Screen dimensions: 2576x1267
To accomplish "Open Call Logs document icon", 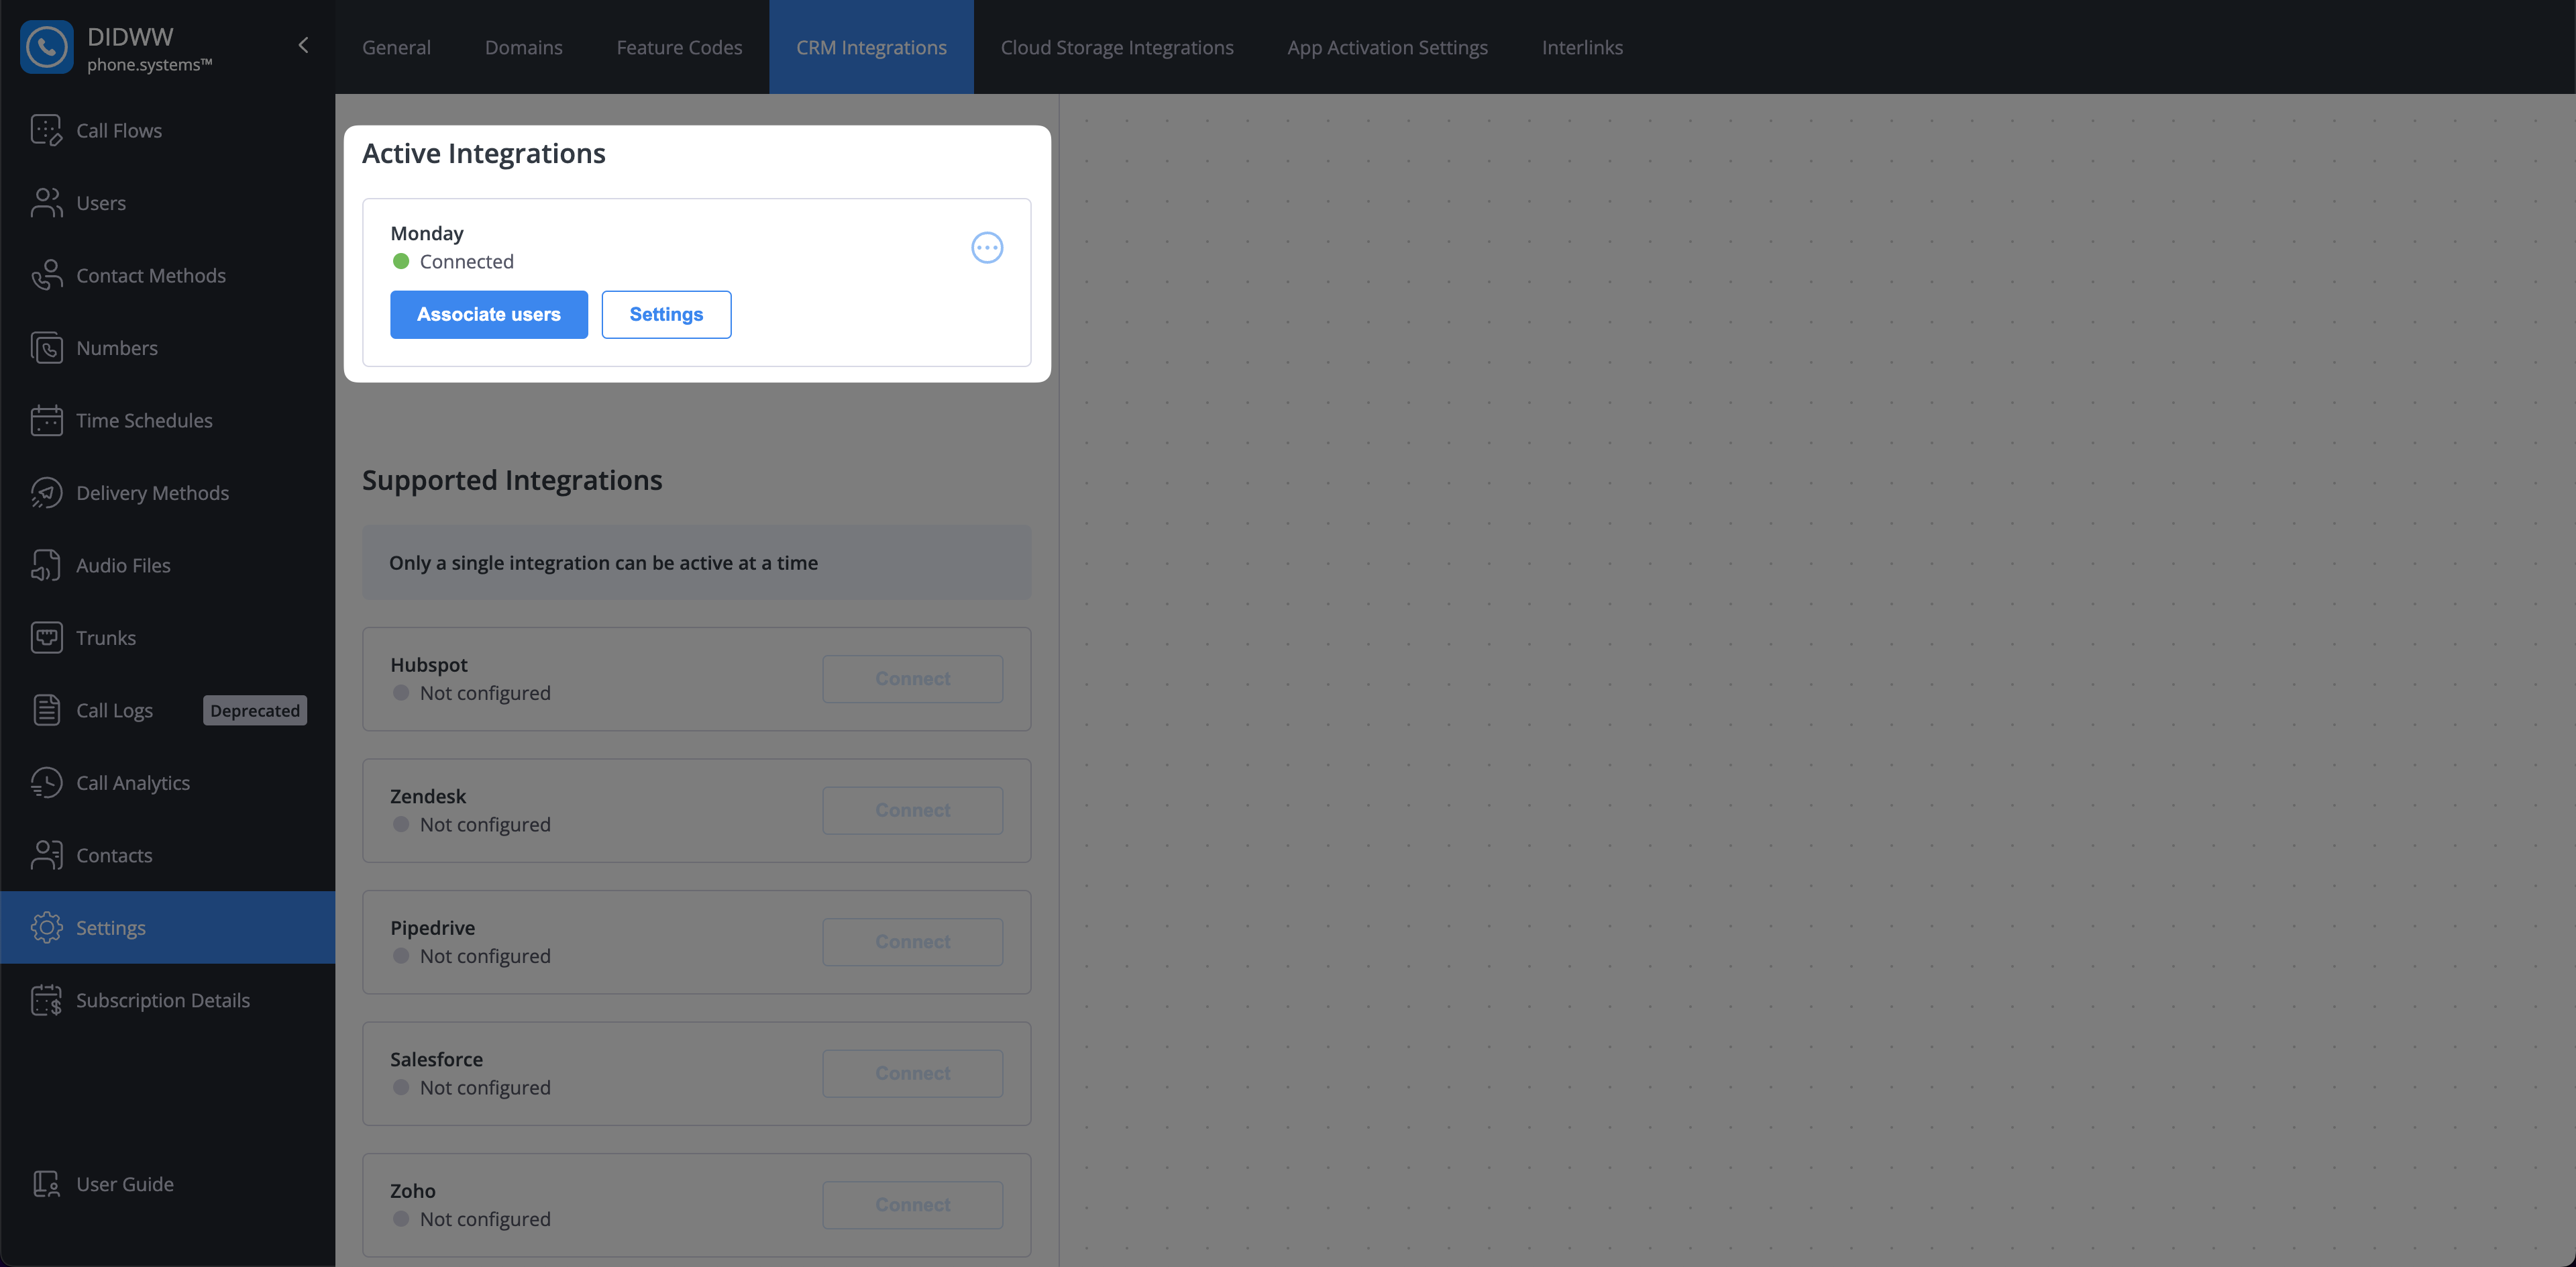I will click(46, 710).
